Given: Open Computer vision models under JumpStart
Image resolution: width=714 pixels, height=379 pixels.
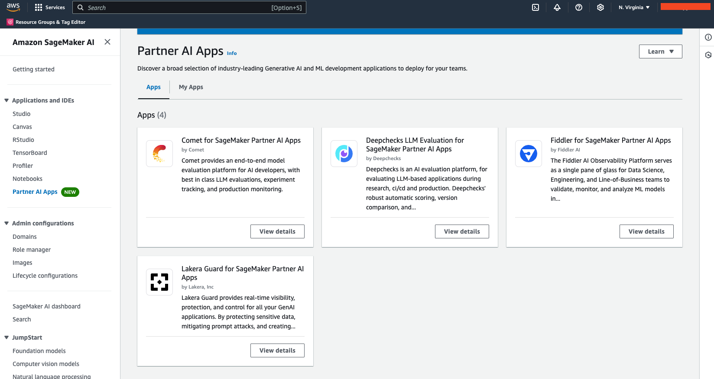Looking at the screenshot, I should [x=46, y=364].
